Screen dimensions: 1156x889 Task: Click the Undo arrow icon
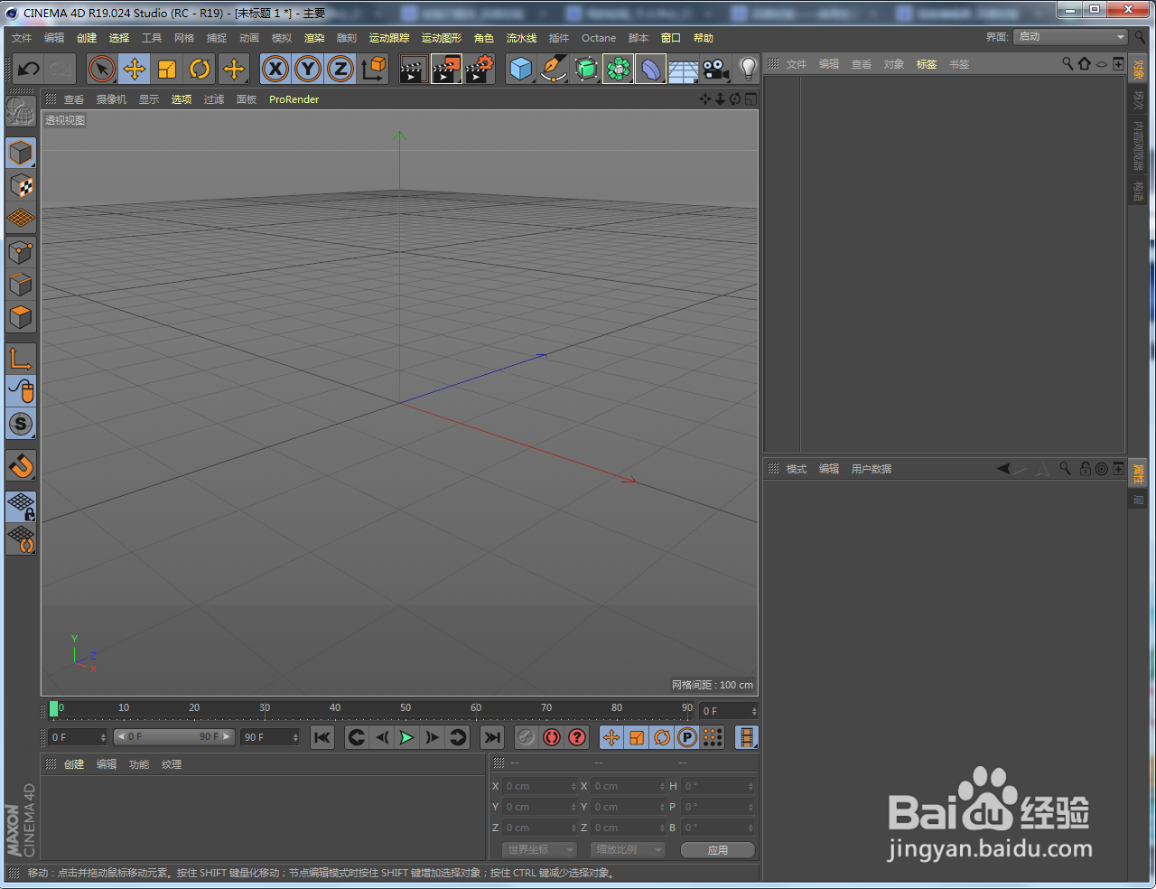tap(29, 70)
